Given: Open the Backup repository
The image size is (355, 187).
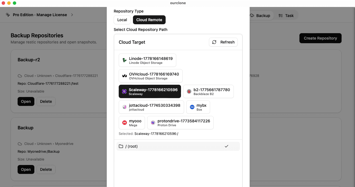Looking at the screenshot, I should click(26, 169).
